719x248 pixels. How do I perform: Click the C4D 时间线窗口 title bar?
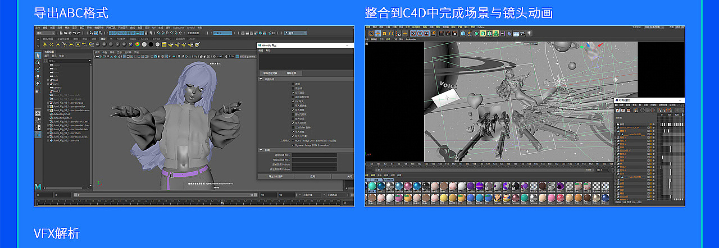650,99
